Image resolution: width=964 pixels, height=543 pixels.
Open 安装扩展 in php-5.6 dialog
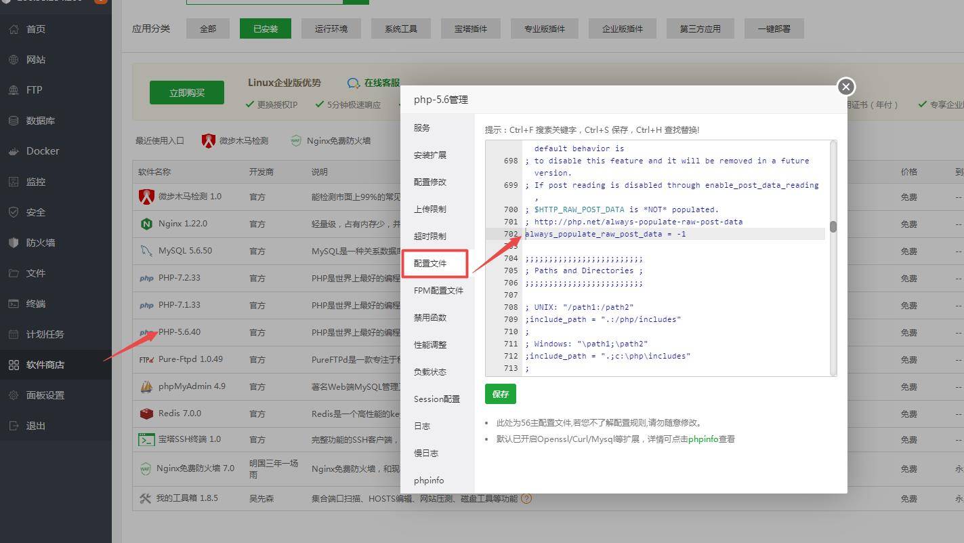click(438, 155)
